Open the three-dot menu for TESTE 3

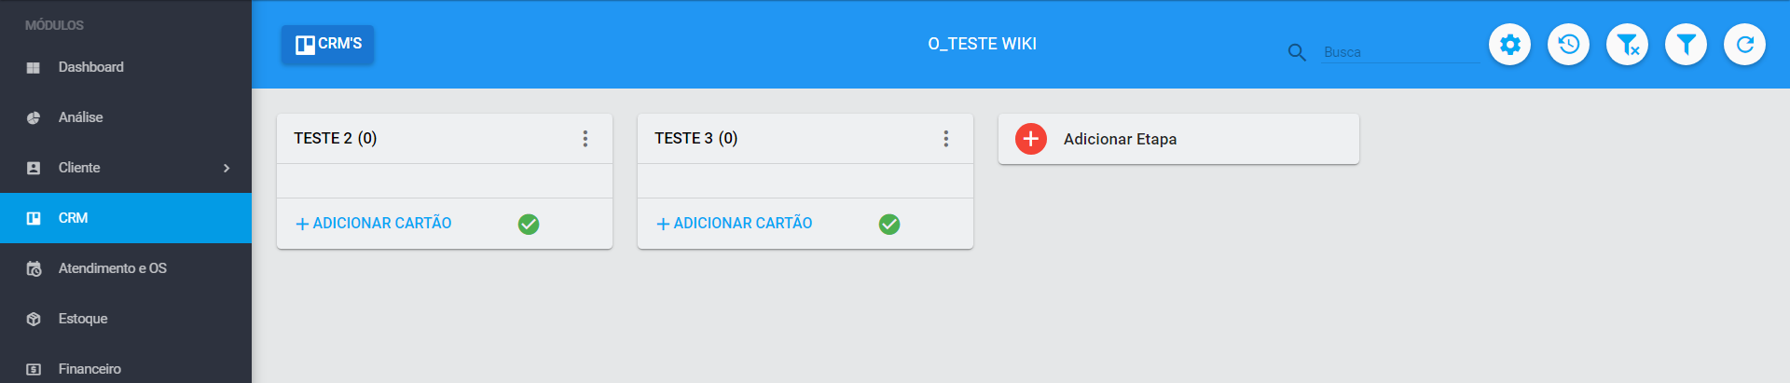[x=946, y=138]
